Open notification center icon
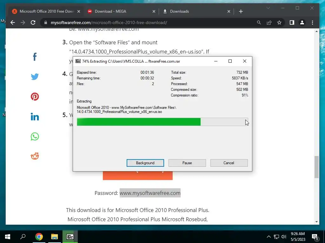Image resolution: width=325 pixels, height=243 pixels. 315,237
